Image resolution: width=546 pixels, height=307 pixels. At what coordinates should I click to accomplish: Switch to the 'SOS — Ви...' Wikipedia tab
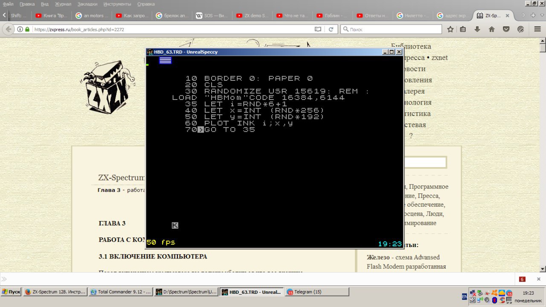(x=212, y=16)
